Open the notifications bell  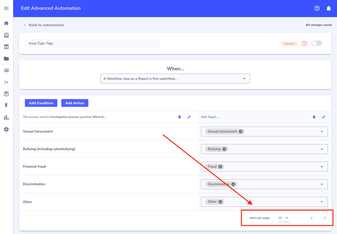pyautogui.click(x=328, y=8)
